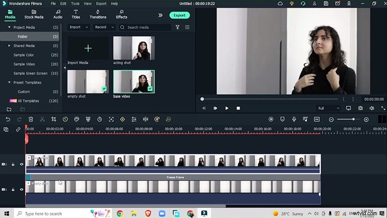Viewport: 387px width, 218px height.
Task: Open the Green Screen tool icon
Action: click(x=88, y=119)
